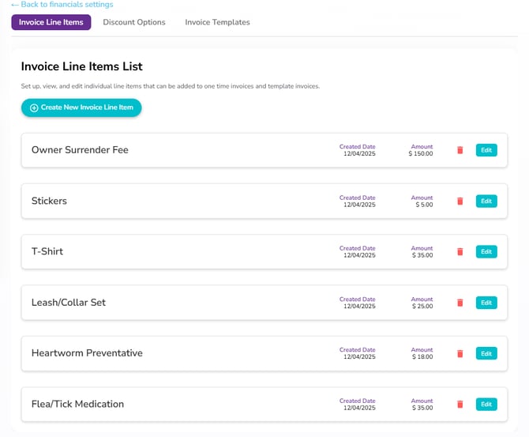529x437 pixels.
Task: Remove the Leash/Collar Set item via trash icon
Action: pos(460,303)
